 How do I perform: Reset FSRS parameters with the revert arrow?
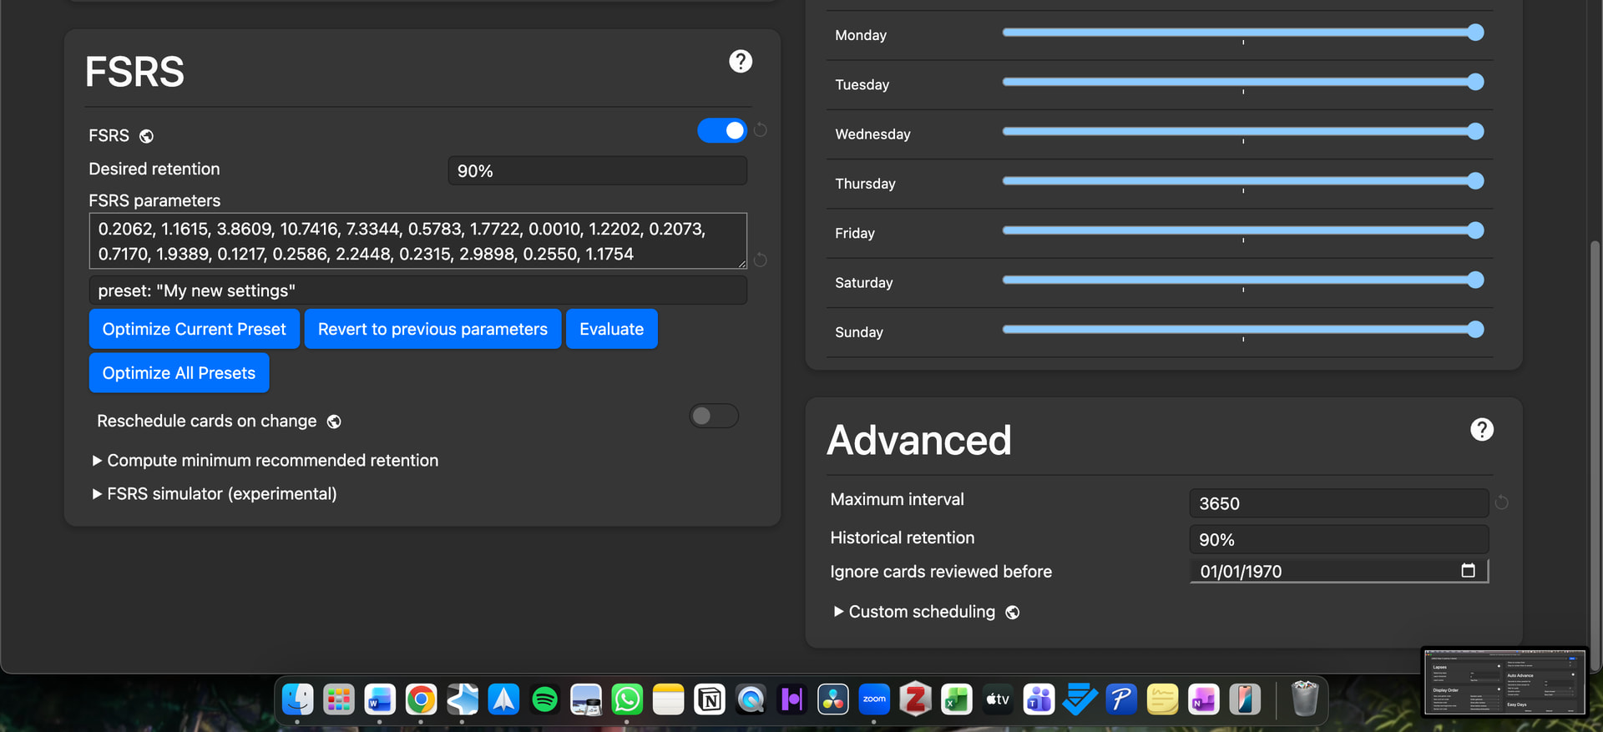point(760,260)
